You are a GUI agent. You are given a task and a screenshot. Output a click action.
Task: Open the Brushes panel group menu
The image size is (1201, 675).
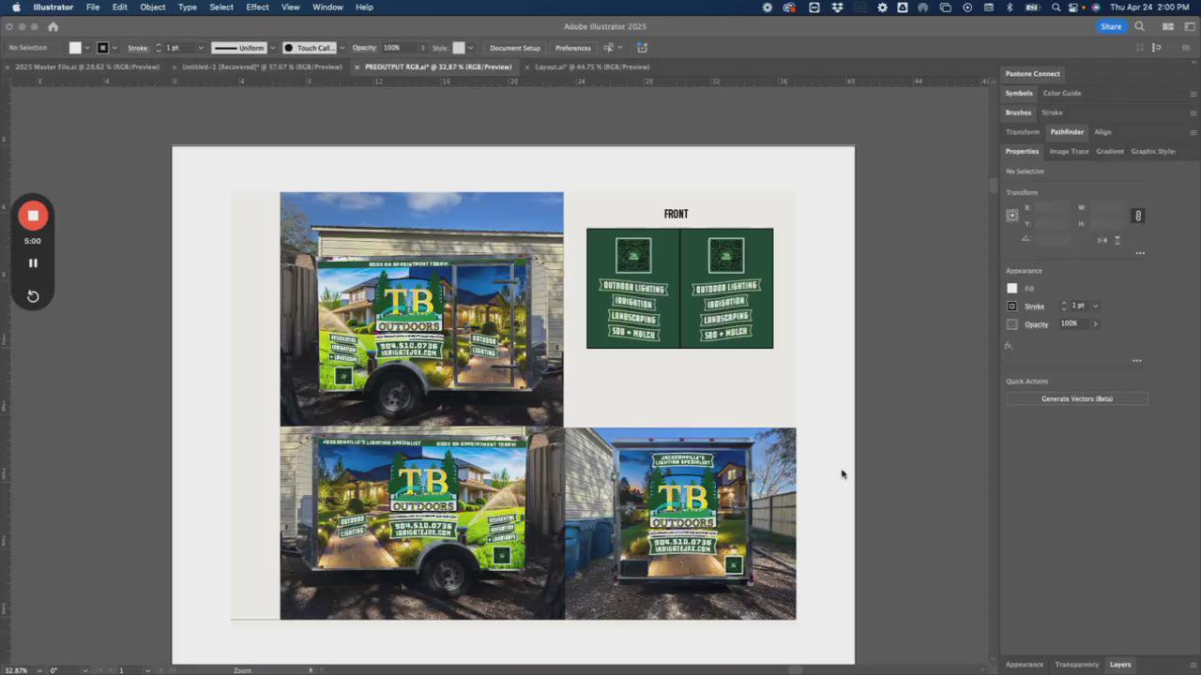[x=1193, y=113]
